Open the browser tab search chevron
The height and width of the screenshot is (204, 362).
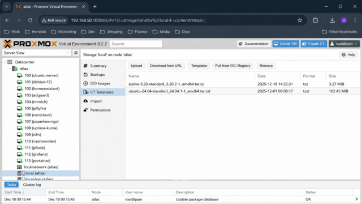pyautogui.click(x=6, y=6)
